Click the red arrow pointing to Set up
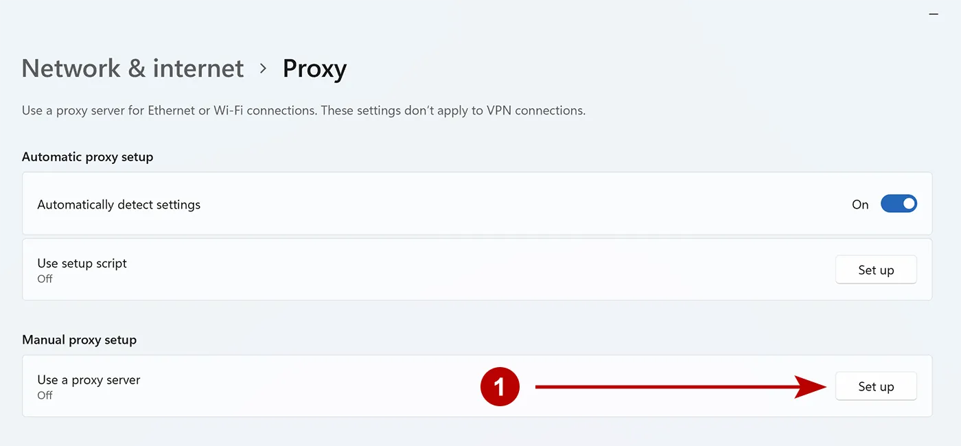961x446 pixels. click(x=680, y=386)
